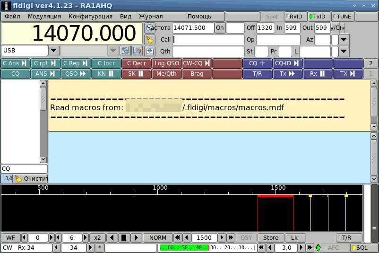The image size is (379, 253).
Task: Click the single left arrow next to 1500
Action: coord(187,238)
